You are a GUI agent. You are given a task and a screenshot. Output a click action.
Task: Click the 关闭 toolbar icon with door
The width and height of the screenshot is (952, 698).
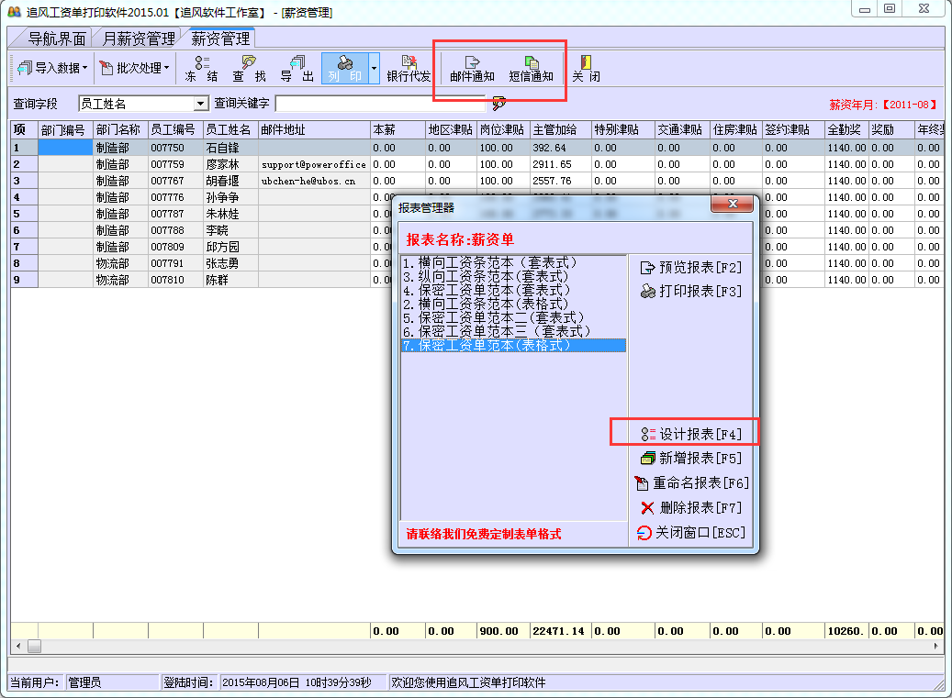(586, 69)
